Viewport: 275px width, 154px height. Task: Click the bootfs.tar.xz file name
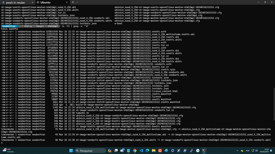122,67
